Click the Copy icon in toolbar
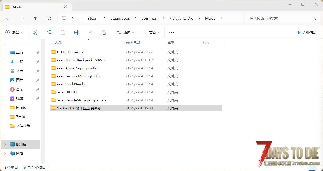Image resolution: width=323 pixels, height=171 pixels. (x=49, y=32)
